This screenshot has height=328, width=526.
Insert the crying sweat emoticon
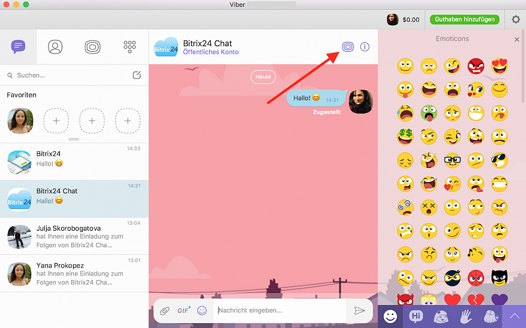tap(405, 113)
